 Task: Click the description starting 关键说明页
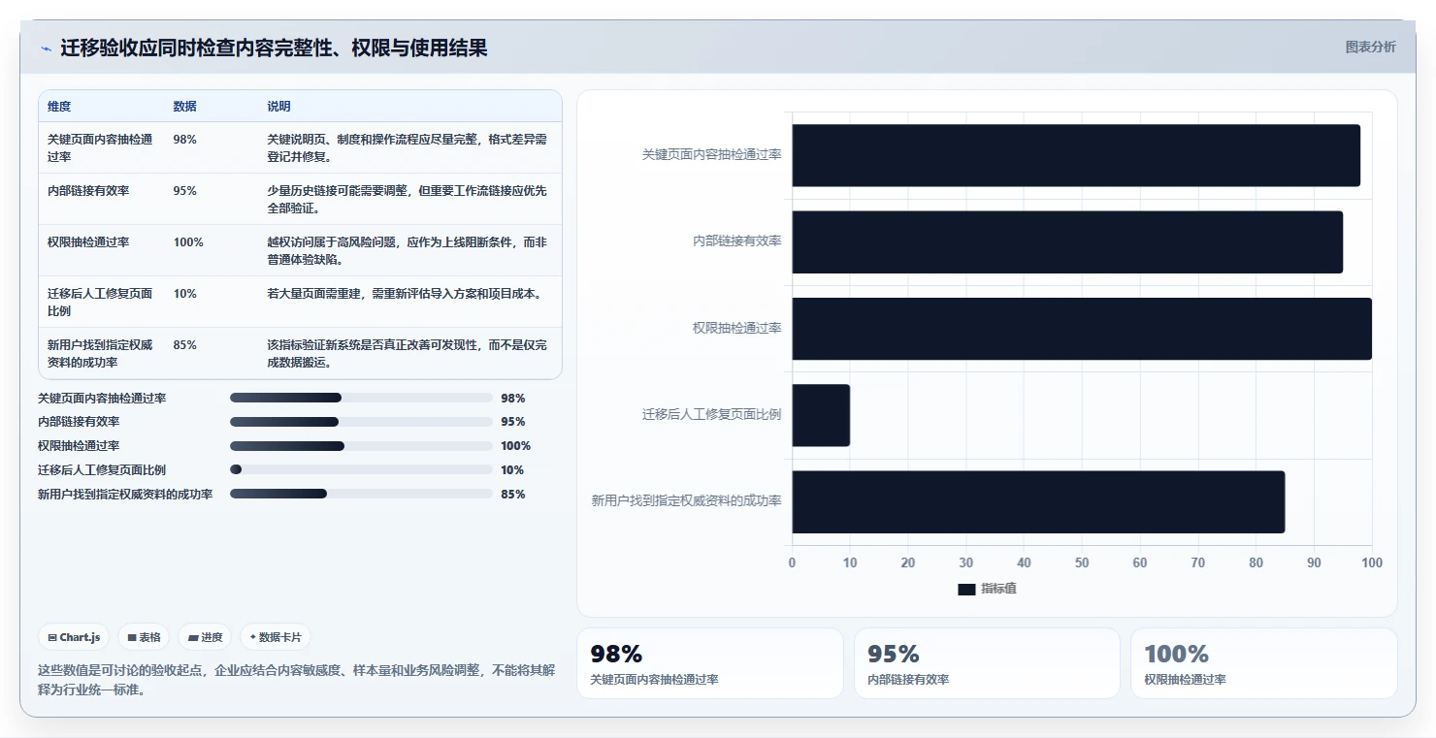(408, 147)
